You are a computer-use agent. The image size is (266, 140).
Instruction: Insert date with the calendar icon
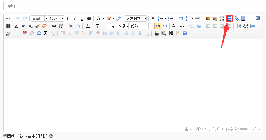pyautogui.click(x=25, y=33)
